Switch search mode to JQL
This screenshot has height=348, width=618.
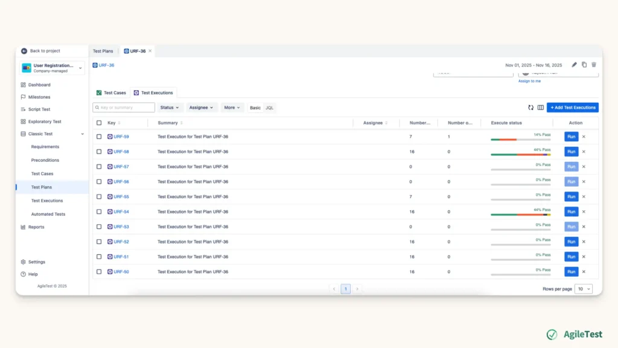pos(270,108)
